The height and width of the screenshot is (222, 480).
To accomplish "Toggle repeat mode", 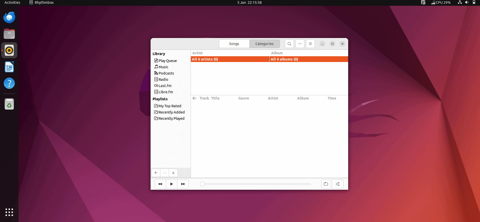I will (x=326, y=184).
